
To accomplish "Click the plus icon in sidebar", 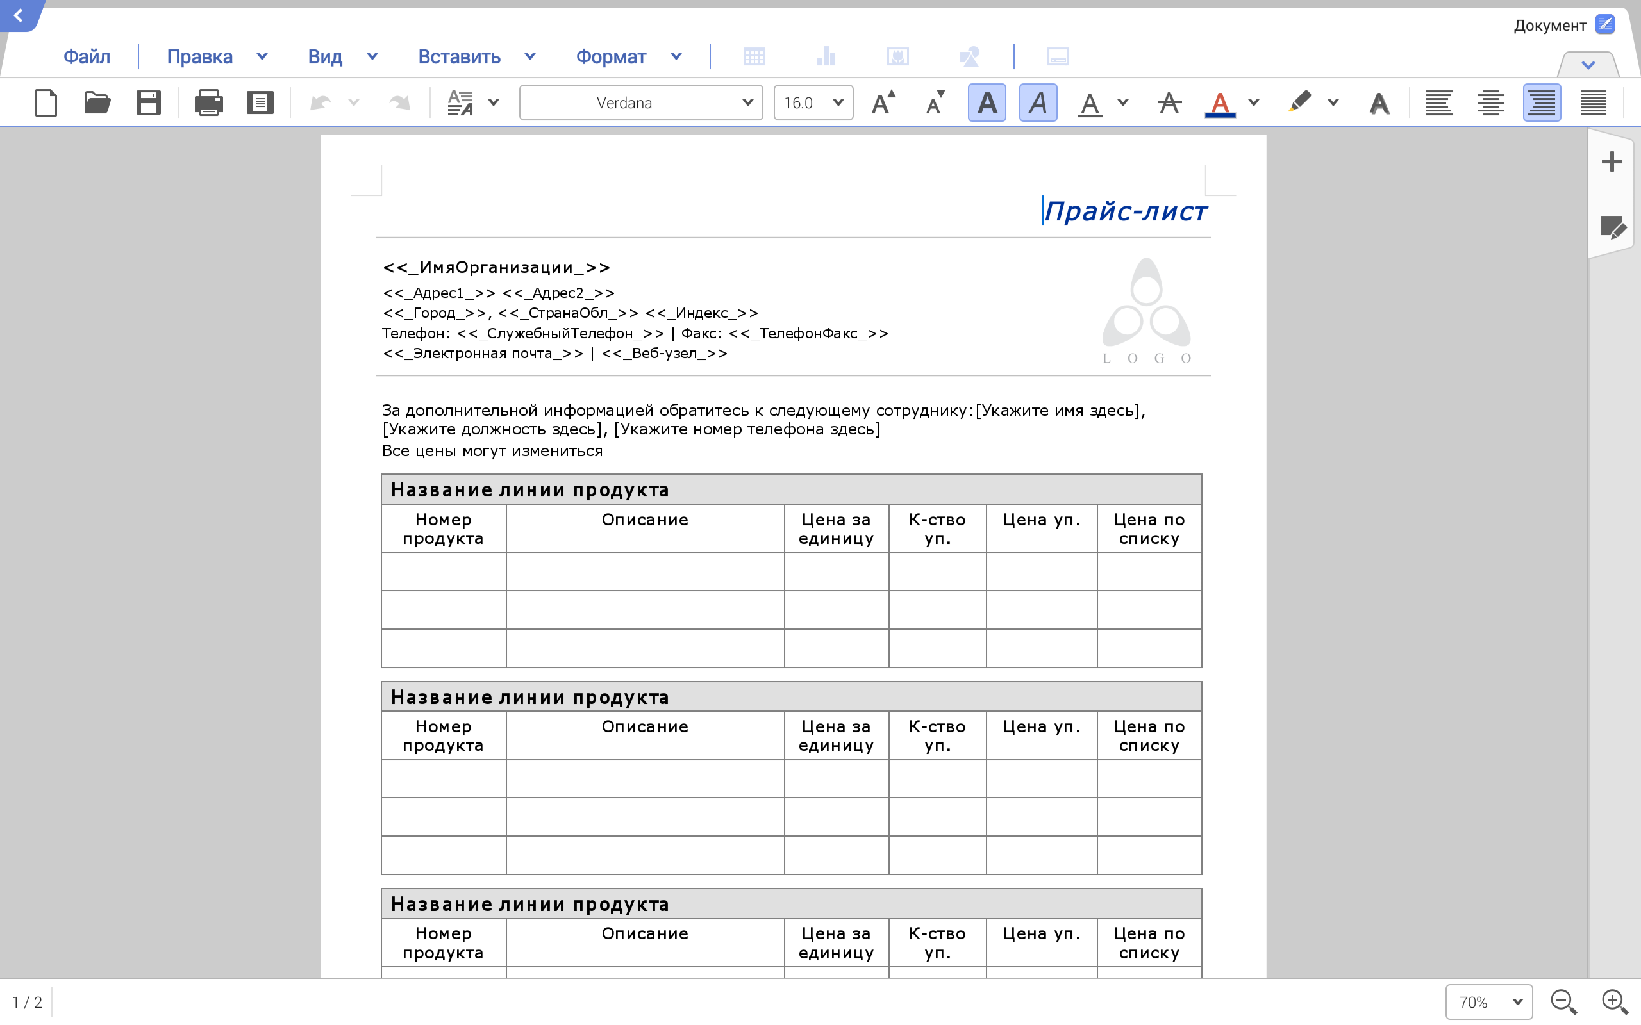I will (1612, 161).
